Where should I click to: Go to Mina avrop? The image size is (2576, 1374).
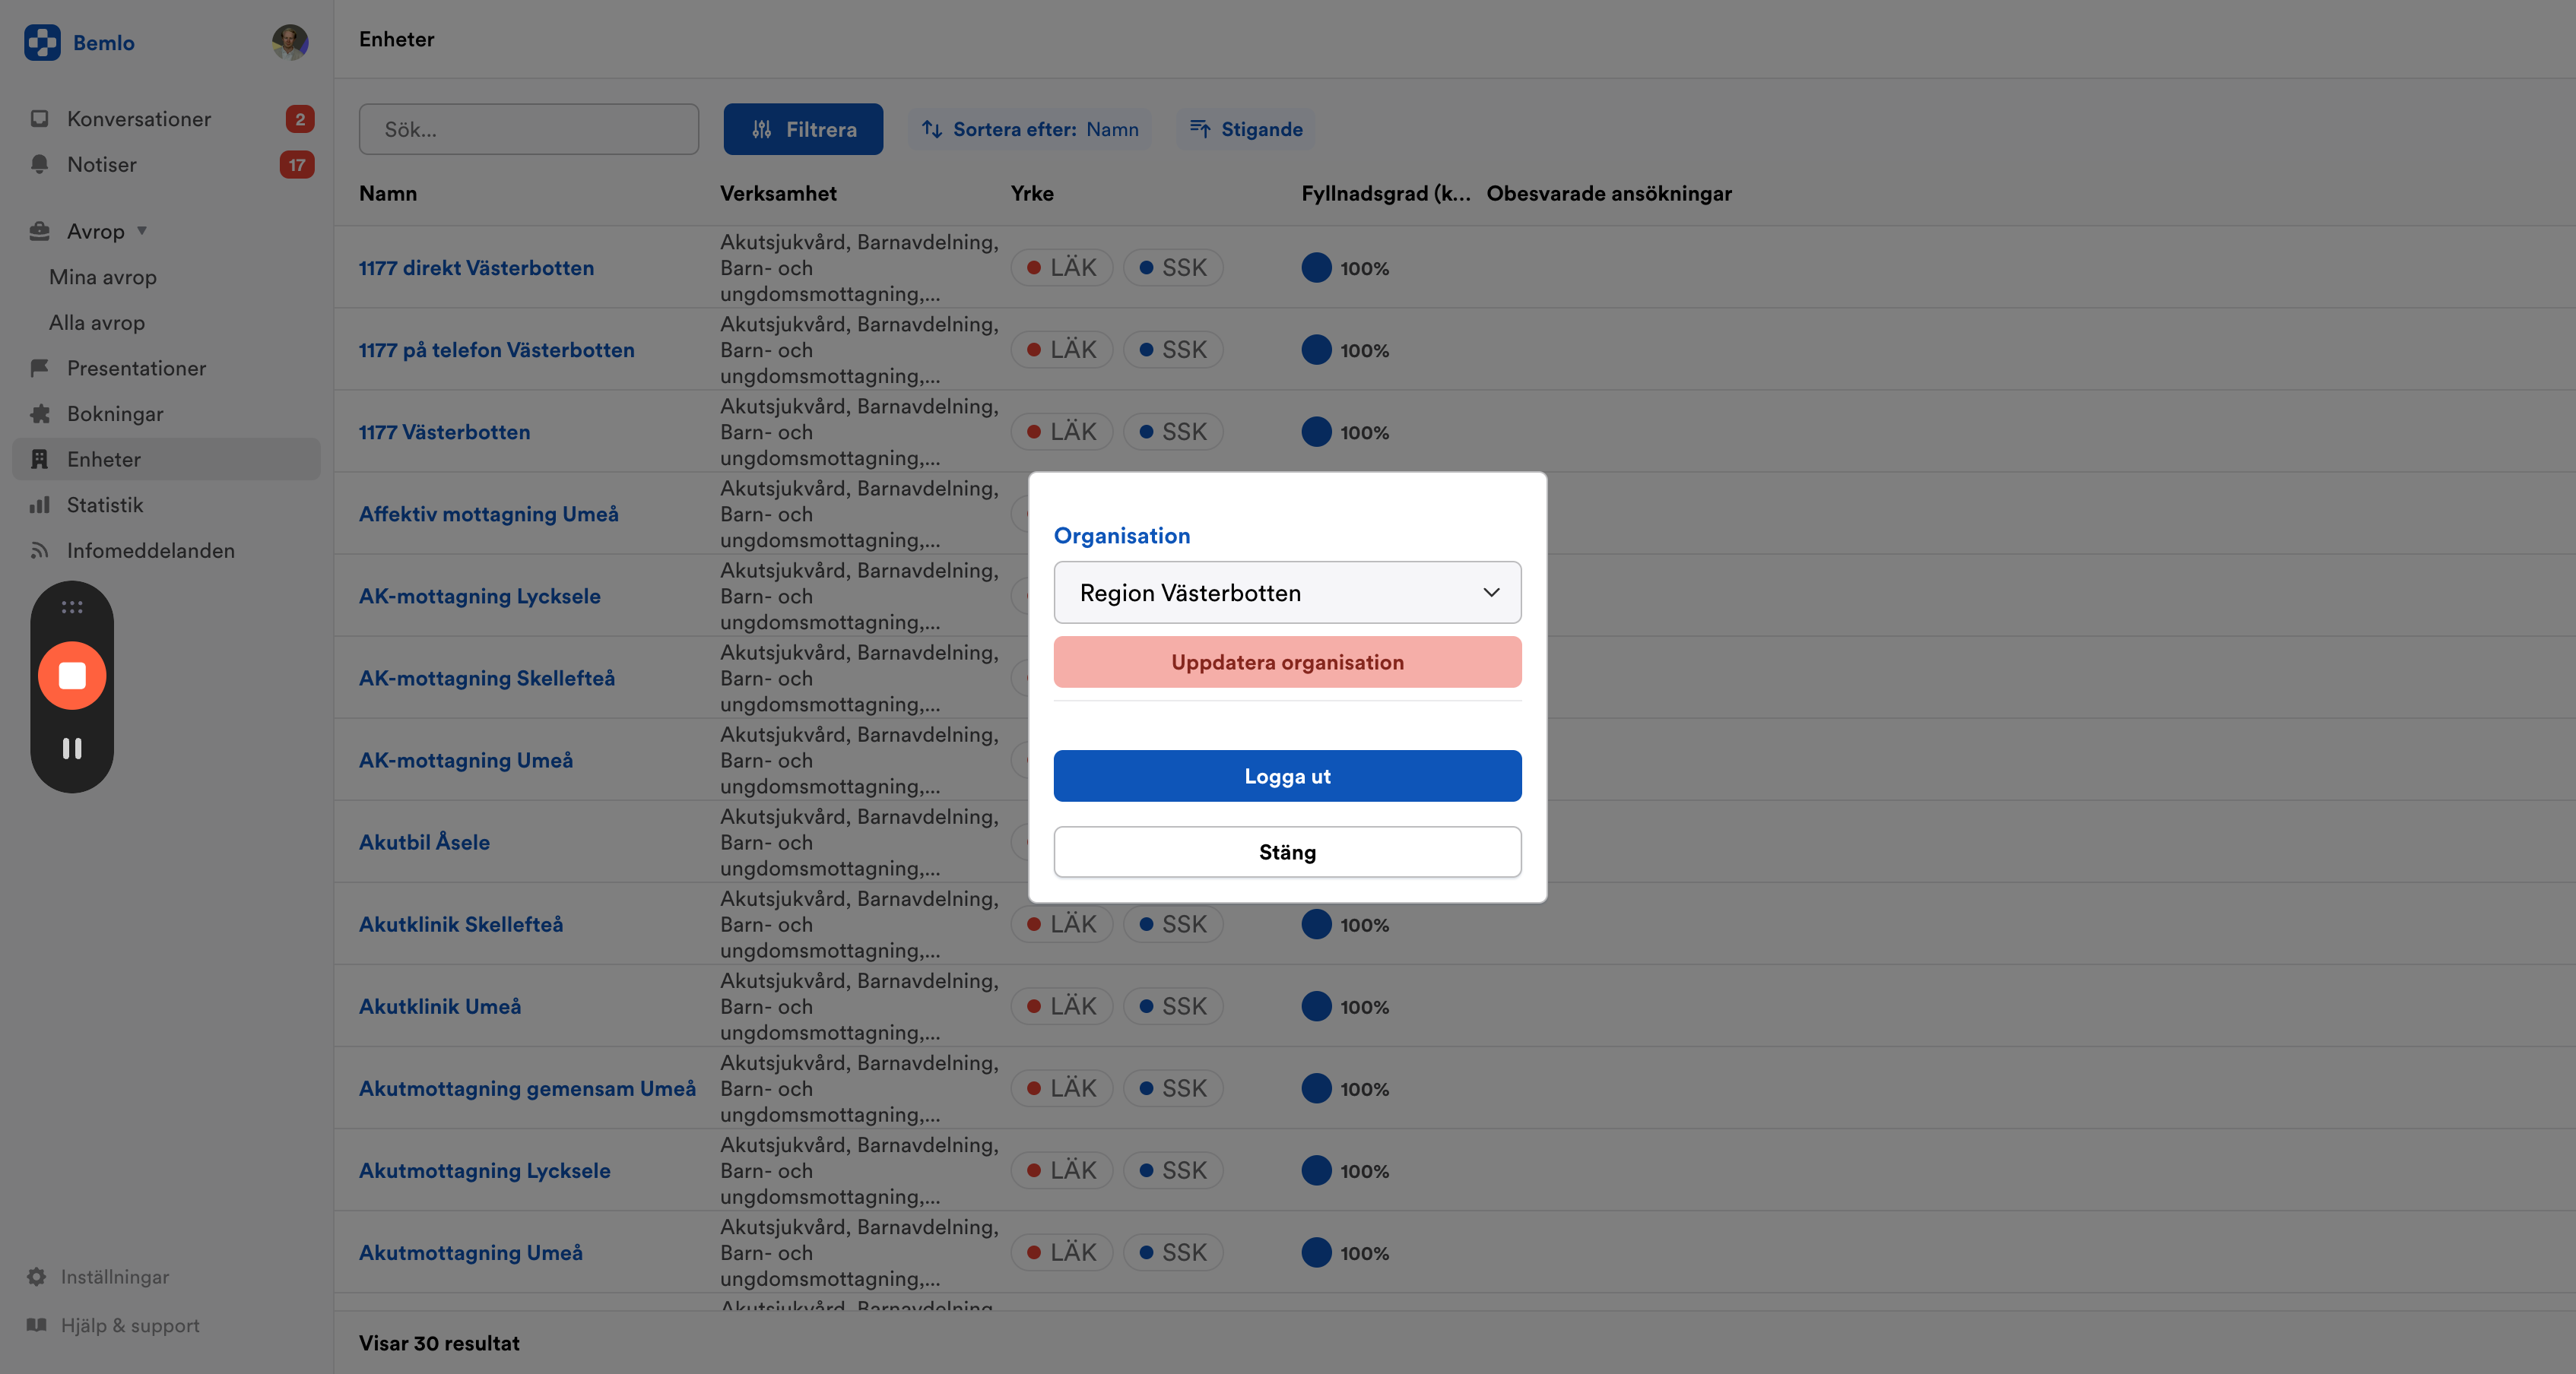[103, 277]
